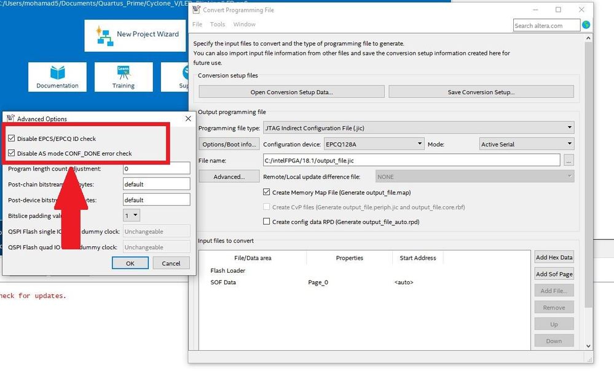
Task: Open the Programming file type dropdown
Action: coord(419,127)
